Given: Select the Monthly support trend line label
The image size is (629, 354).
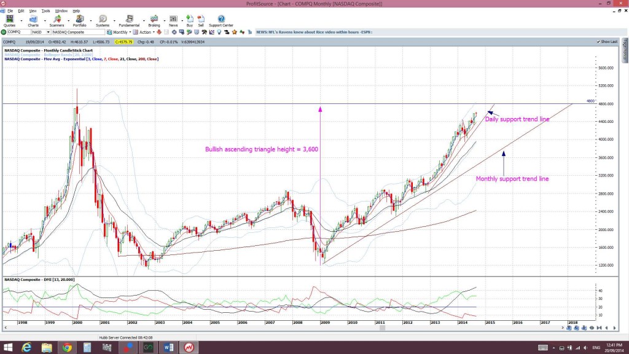Looking at the screenshot, I should pos(512,179).
